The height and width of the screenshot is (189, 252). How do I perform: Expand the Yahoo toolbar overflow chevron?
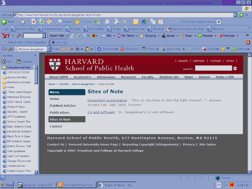coord(247,35)
